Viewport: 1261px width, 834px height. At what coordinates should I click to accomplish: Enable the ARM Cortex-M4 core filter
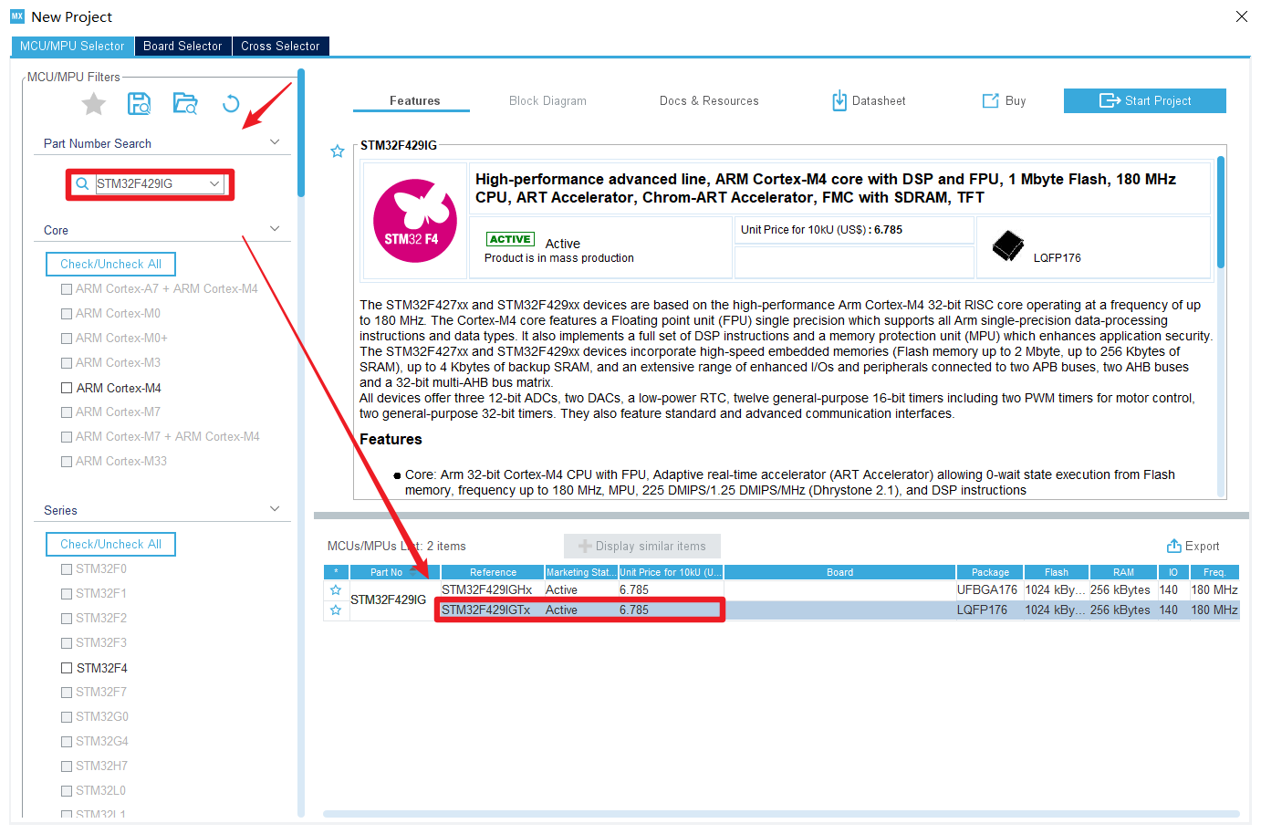click(67, 388)
